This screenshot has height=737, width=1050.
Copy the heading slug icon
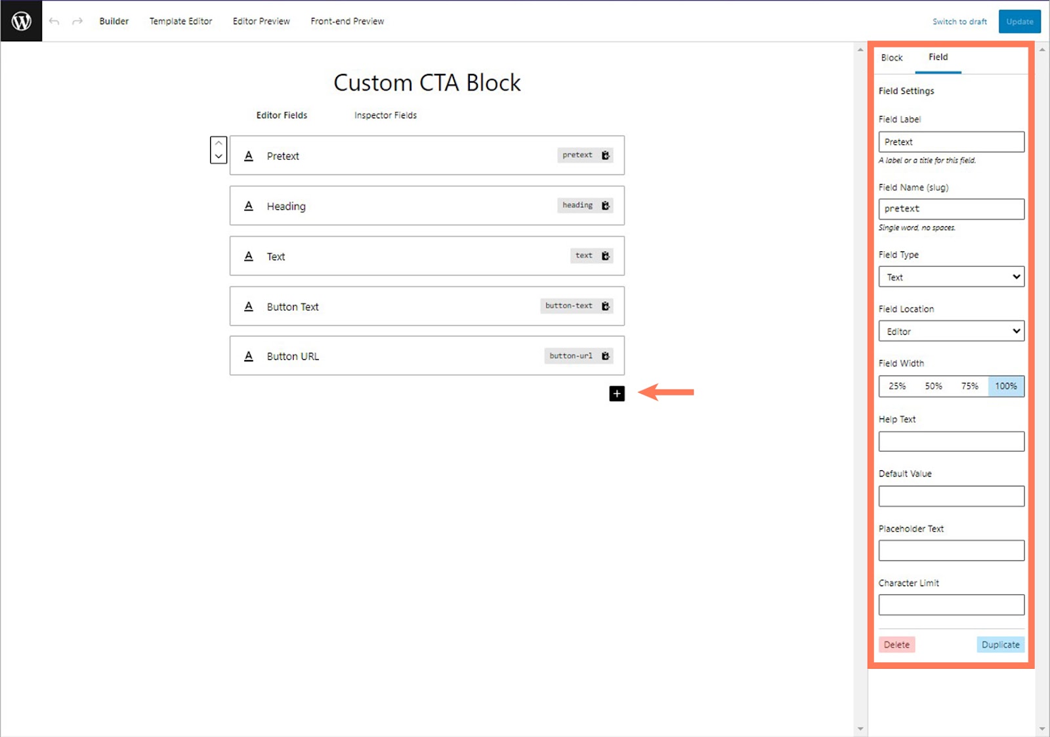point(606,206)
